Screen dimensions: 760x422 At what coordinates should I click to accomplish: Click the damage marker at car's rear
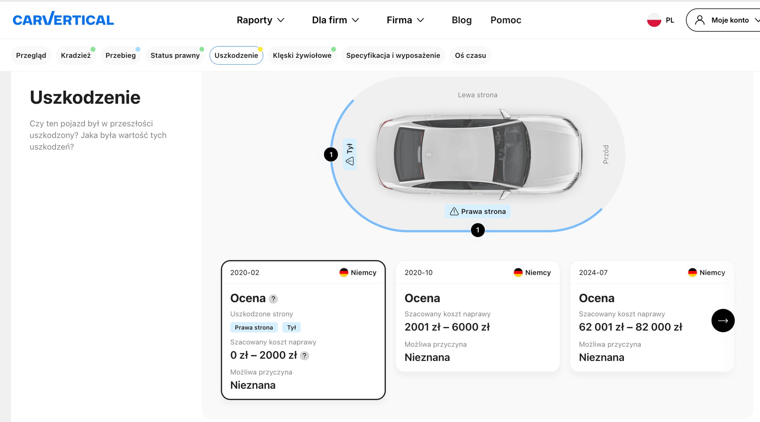pyautogui.click(x=331, y=154)
